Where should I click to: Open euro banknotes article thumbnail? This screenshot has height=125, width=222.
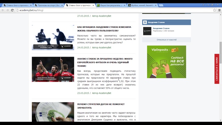coord(53,112)
